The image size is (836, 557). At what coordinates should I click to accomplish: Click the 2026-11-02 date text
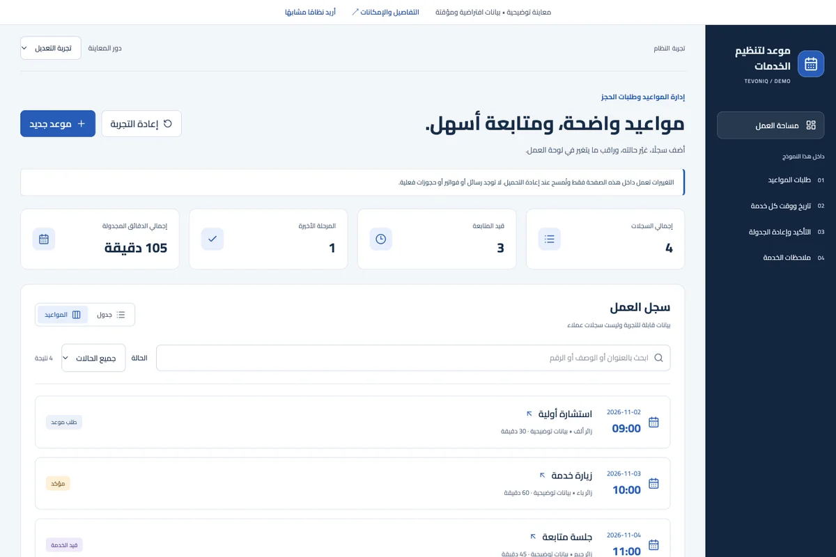pos(624,412)
